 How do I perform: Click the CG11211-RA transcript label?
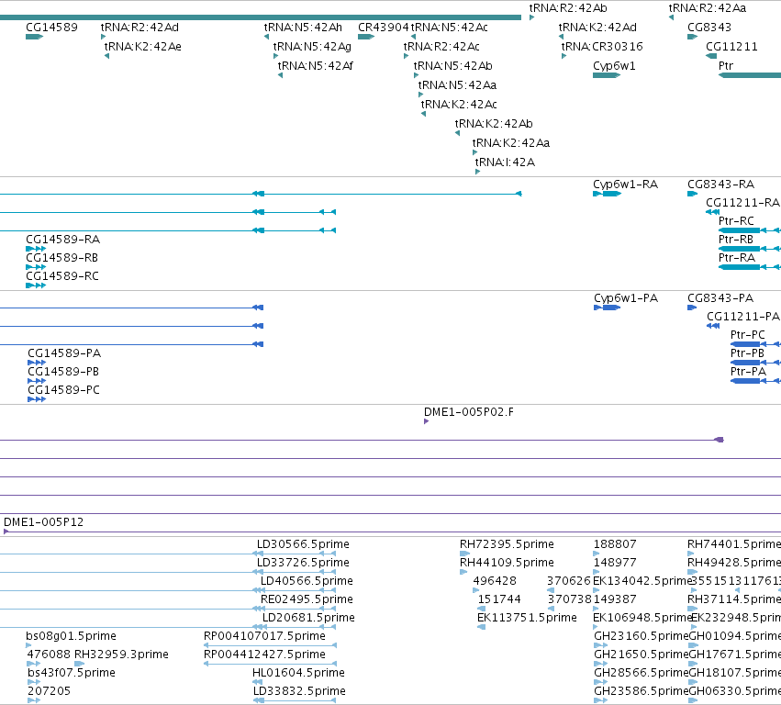pyautogui.click(x=742, y=203)
